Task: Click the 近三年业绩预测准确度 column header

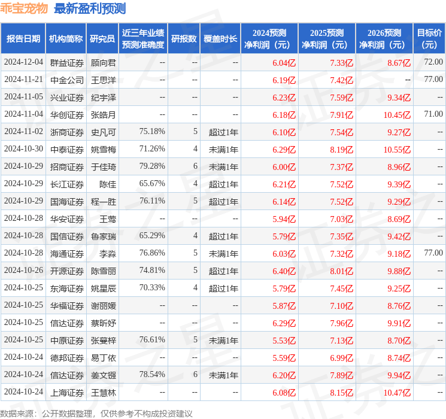Action: 143,39
